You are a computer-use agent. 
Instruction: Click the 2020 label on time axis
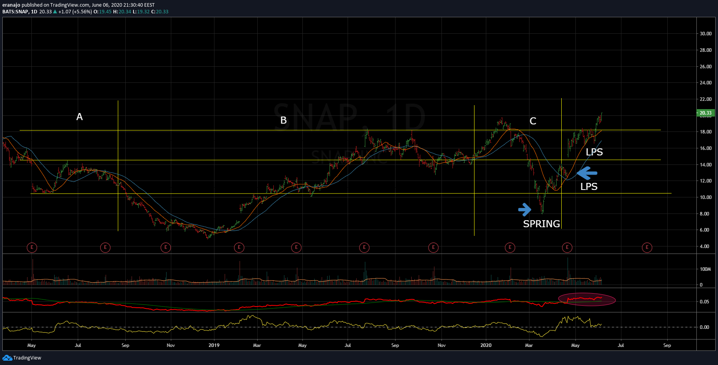pos(486,345)
